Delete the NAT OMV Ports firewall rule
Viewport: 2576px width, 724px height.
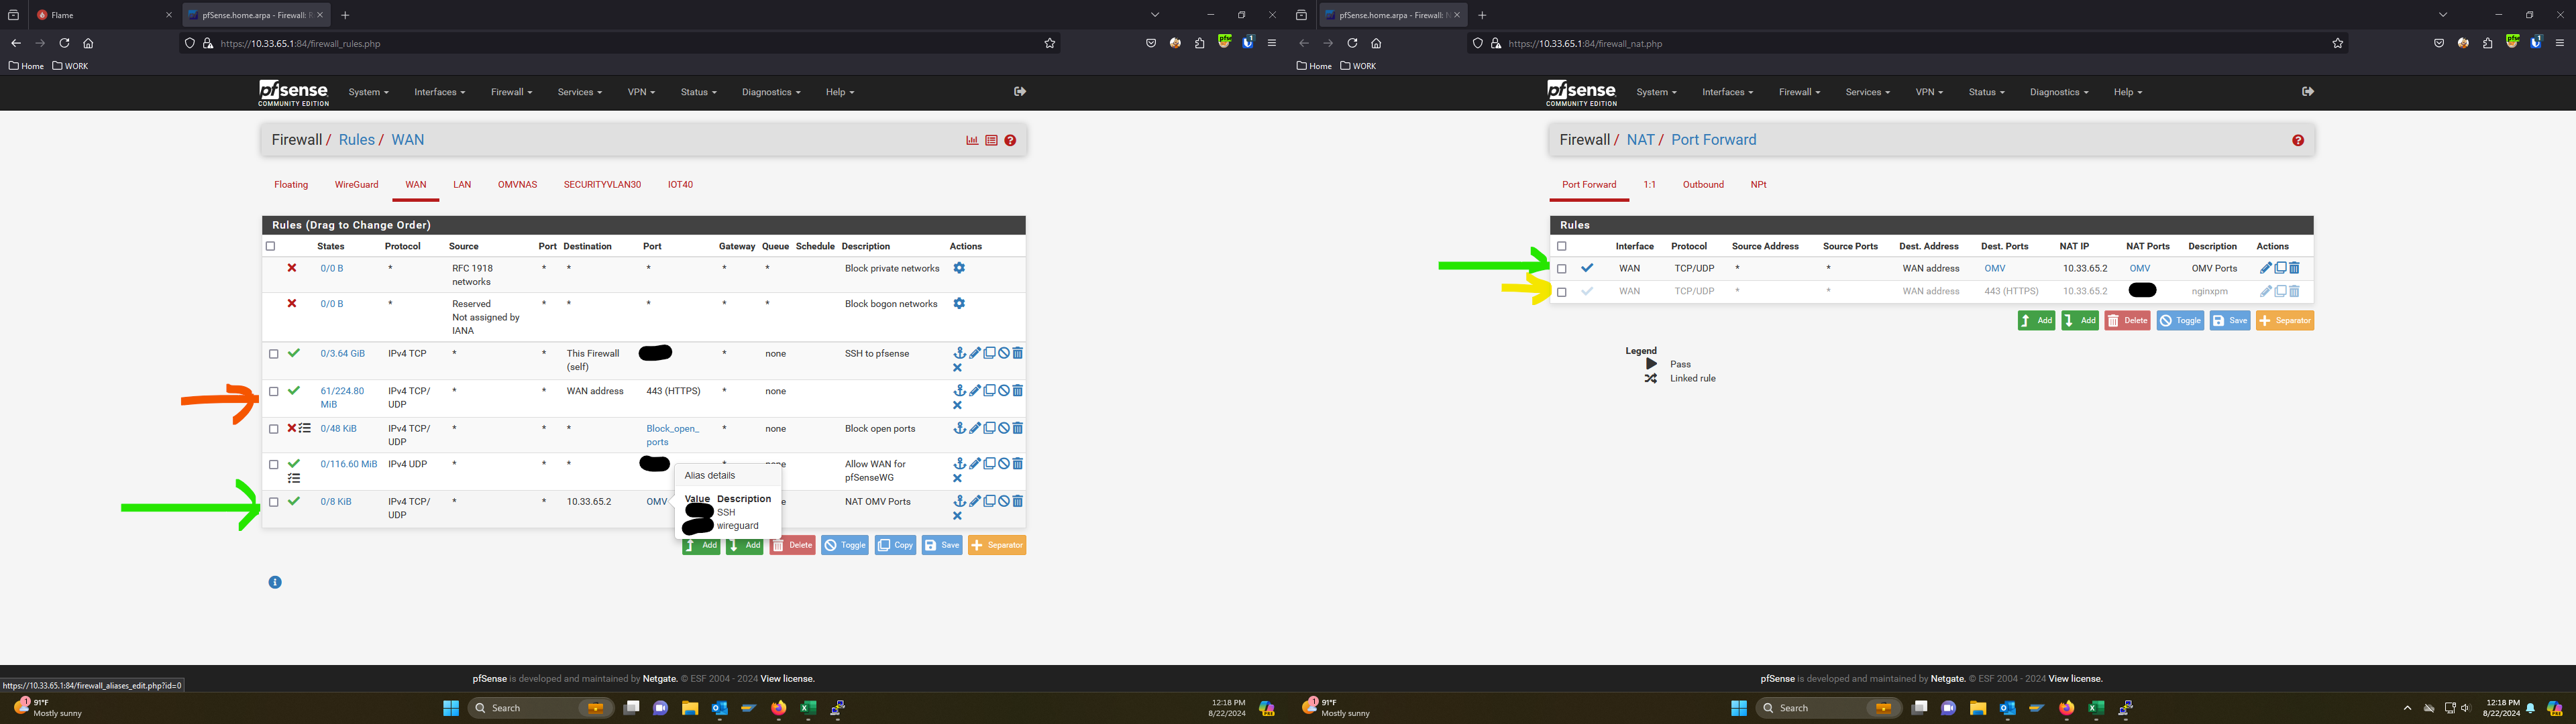coord(1018,501)
